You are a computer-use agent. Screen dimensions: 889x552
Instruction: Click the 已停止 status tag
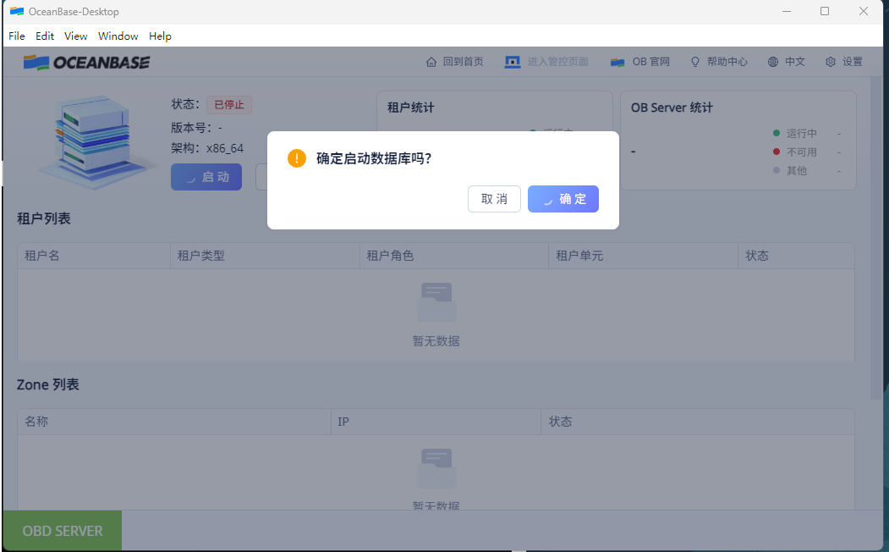click(x=229, y=104)
